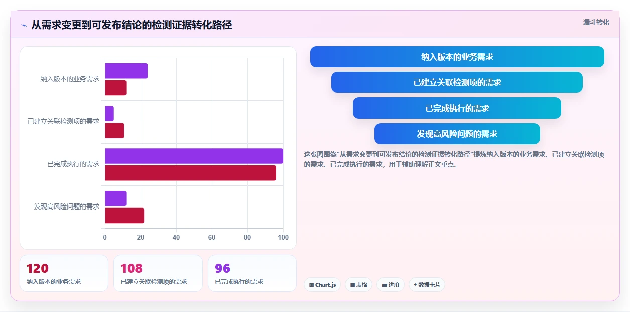Click the red bar for 纳入版本的业务需求

tap(115, 88)
